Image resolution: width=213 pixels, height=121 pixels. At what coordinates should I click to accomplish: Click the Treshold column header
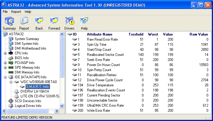[x=136, y=34]
